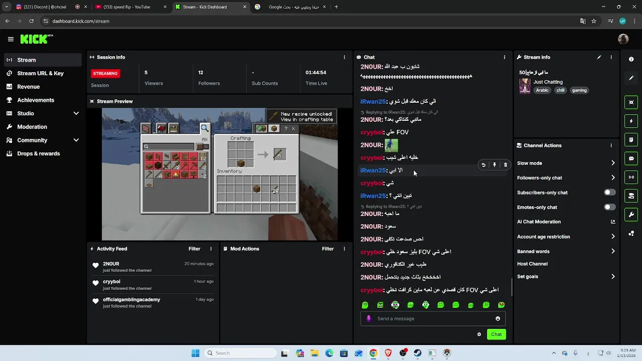The height and width of the screenshot is (361, 642).
Task: Open the profile avatar in the top-right corner
Action: 623,39
